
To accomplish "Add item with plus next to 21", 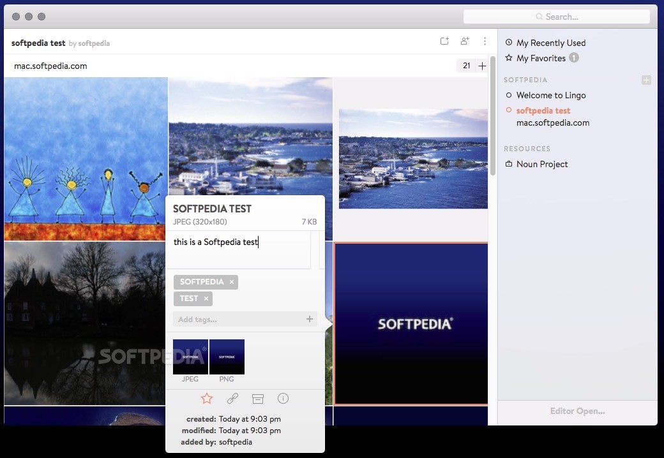I will click(482, 66).
